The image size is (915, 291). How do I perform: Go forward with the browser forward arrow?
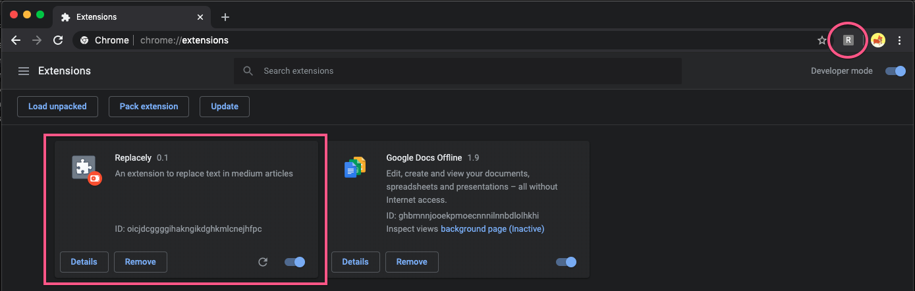point(37,40)
